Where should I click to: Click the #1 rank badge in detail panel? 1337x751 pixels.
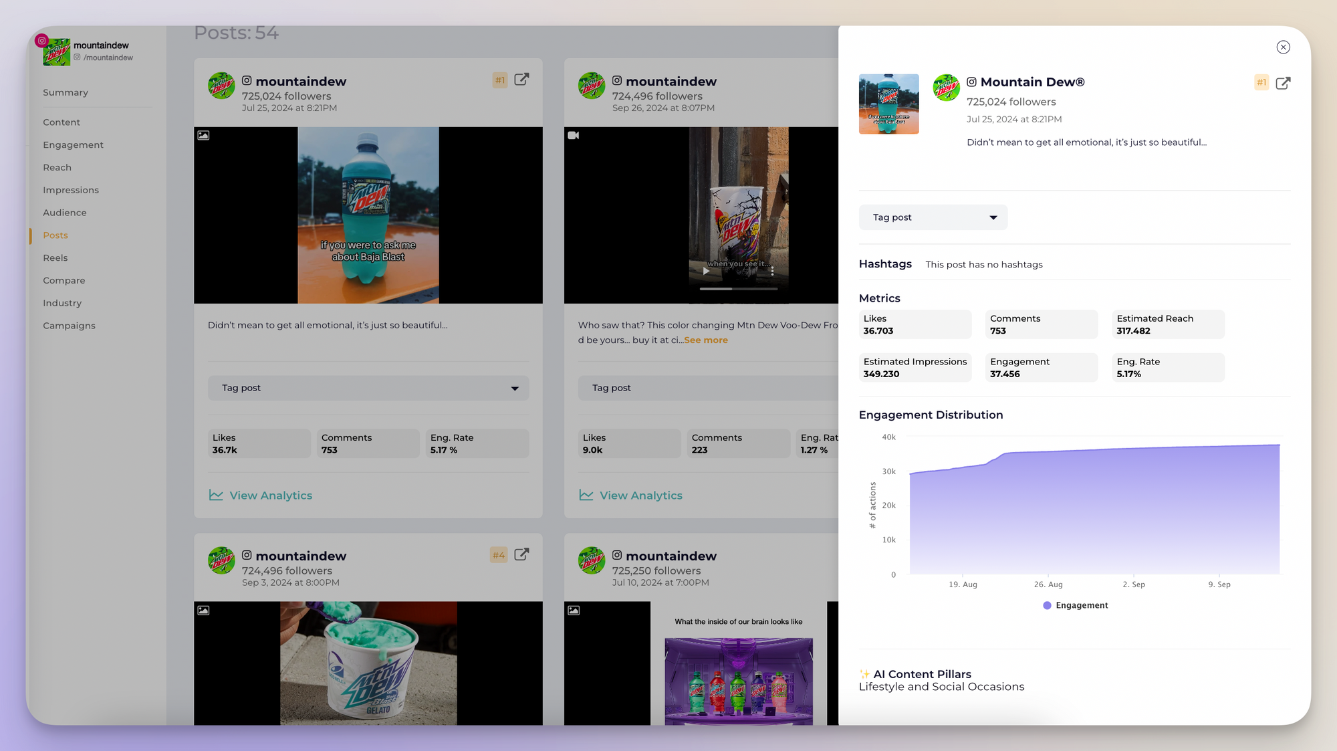point(1261,82)
